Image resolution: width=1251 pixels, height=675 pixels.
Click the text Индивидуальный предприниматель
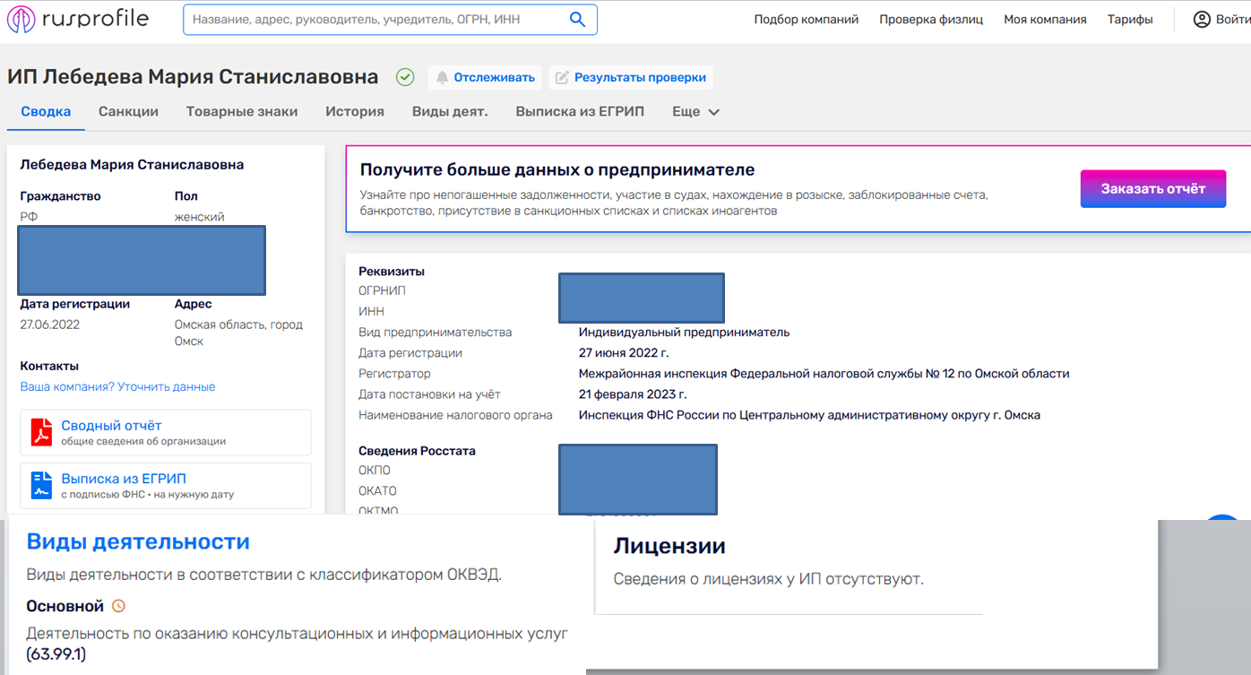(x=684, y=333)
